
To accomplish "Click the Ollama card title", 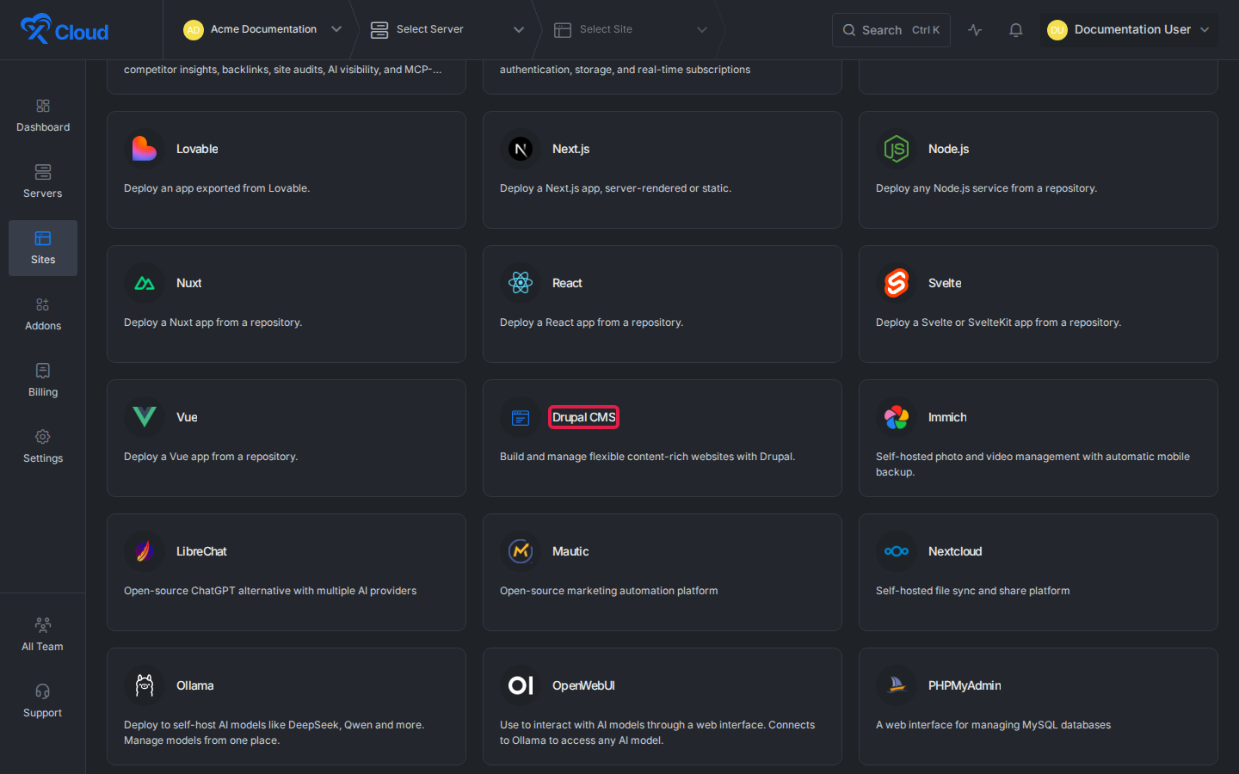I will (194, 685).
